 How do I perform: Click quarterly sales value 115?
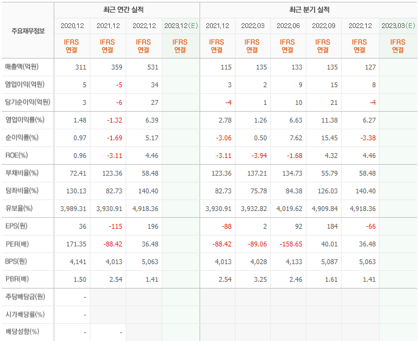(226, 67)
